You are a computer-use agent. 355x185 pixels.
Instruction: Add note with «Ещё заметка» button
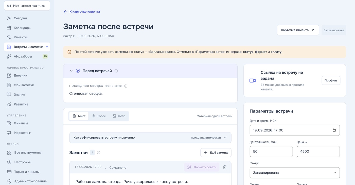point(216,153)
